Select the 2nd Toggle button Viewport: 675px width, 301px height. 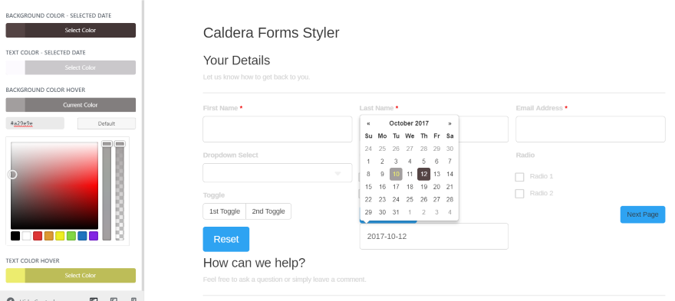point(268,211)
